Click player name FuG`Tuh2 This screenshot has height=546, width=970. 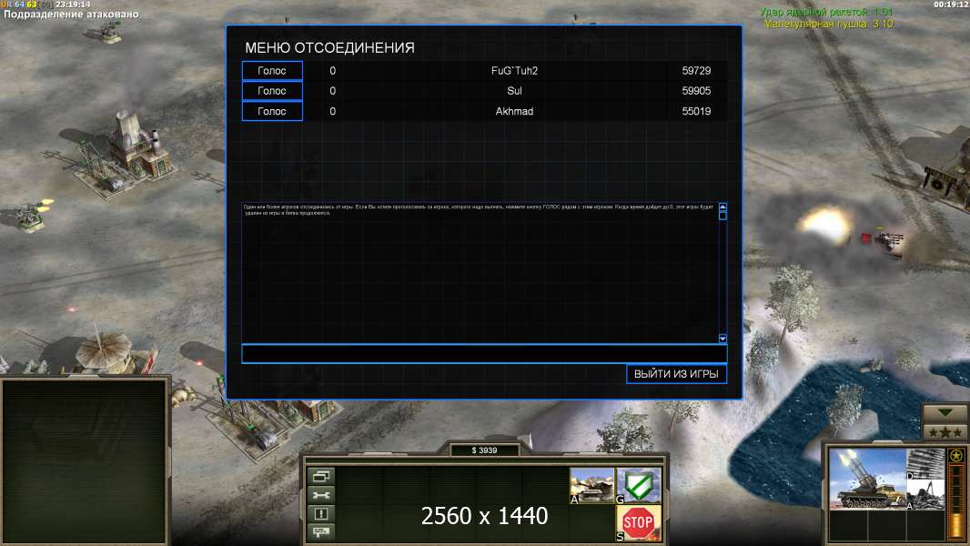[514, 70]
